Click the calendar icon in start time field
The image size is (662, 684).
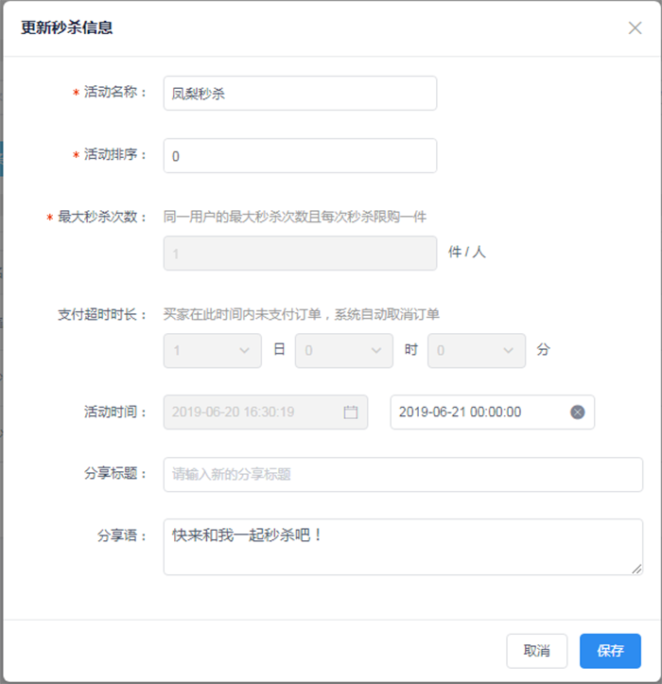pyautogui.click(x=351, y=412)
